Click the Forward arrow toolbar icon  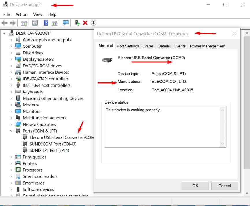(13, 23)
